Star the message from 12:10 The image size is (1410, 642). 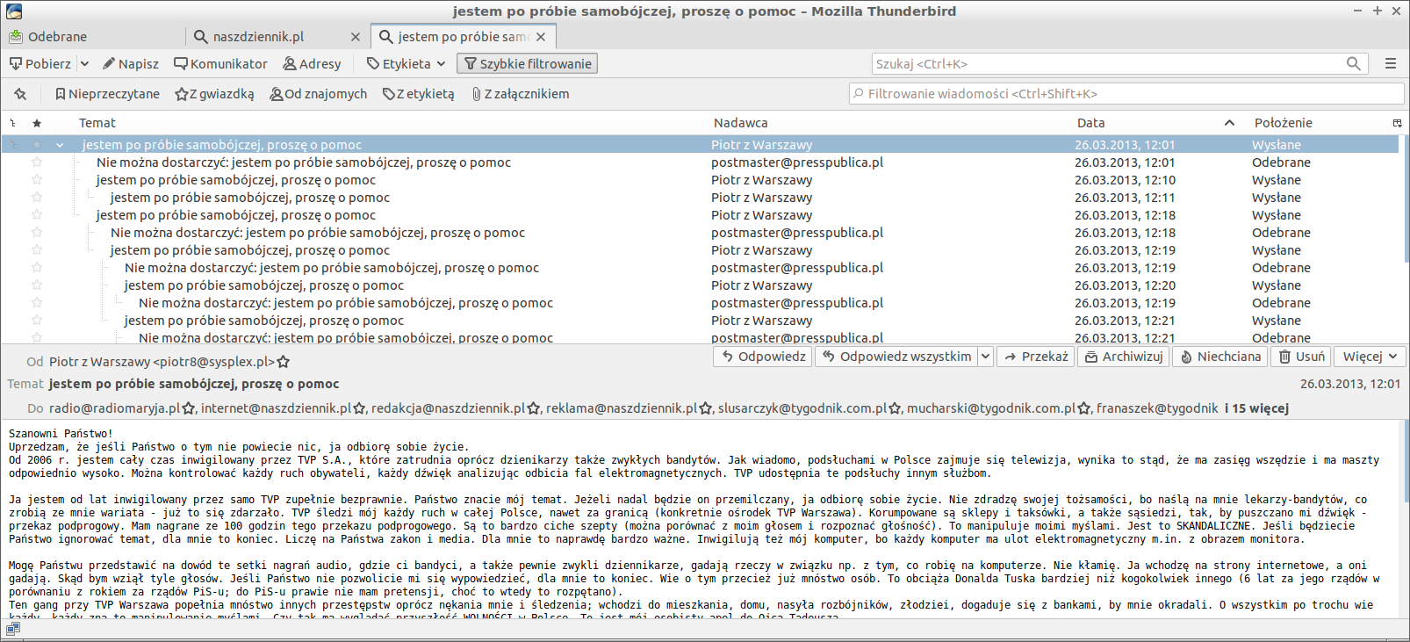37,180
